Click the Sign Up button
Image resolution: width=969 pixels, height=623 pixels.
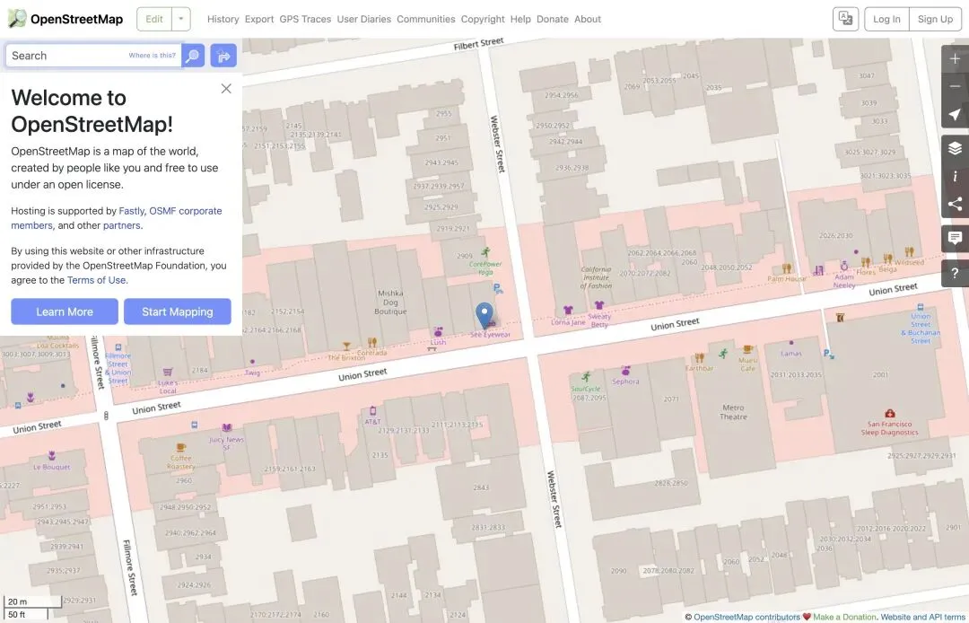[935, 19]
